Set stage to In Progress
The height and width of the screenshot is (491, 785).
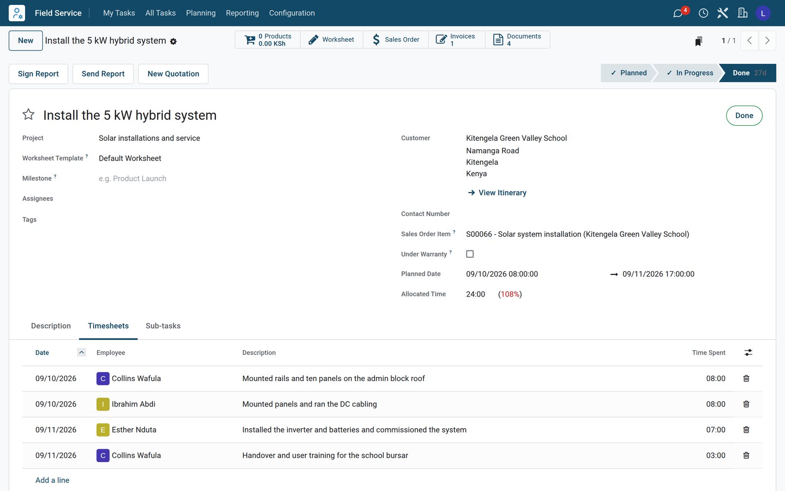pos(689,73)
